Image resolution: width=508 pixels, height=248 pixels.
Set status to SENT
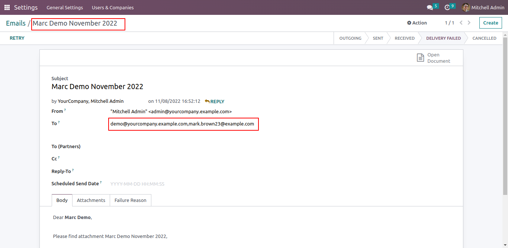[x=378, y=38]
